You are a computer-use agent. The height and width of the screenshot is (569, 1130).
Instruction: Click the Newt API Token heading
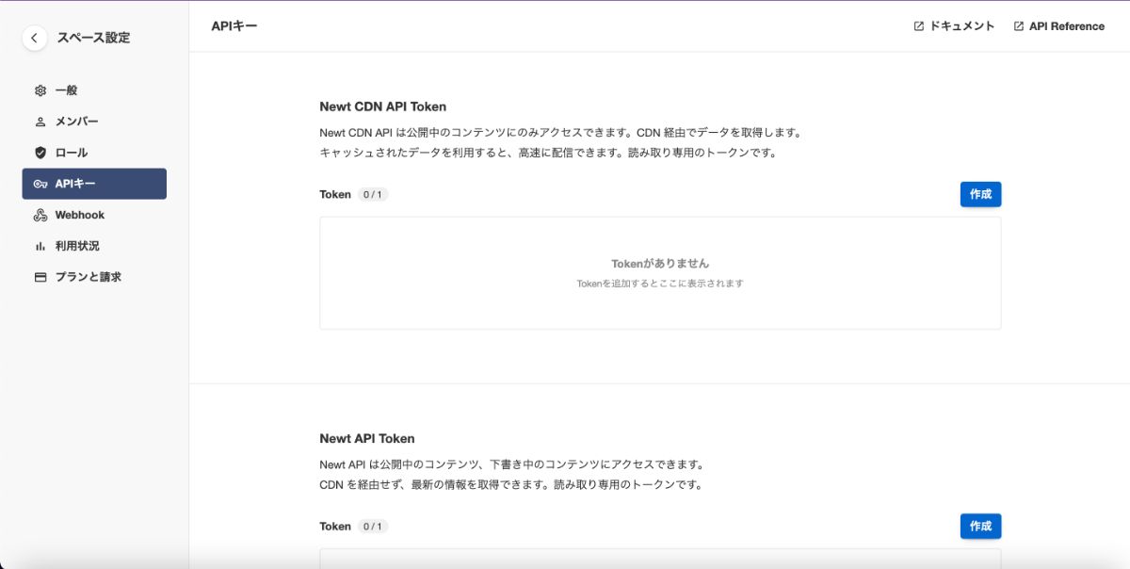(x=367, y=438)
